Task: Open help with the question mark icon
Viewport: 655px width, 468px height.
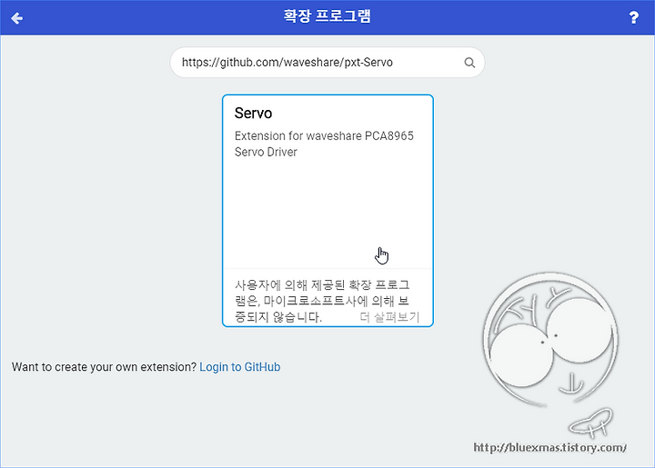Action: click(x=633, y=17)
